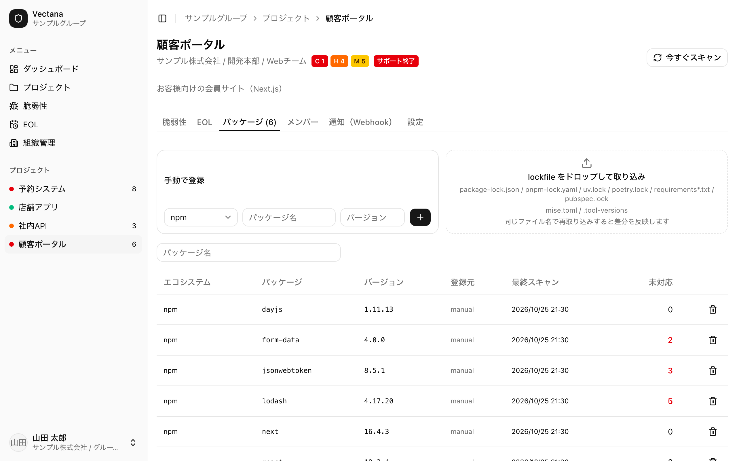This screenshot has width=737, height=461.
Task: Switch to the 通知（Webhook）tab
Action: (x=362, y=122)
